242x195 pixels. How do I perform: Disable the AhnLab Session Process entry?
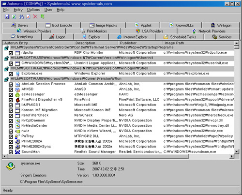pyautogui.click(x=11, y=84)
